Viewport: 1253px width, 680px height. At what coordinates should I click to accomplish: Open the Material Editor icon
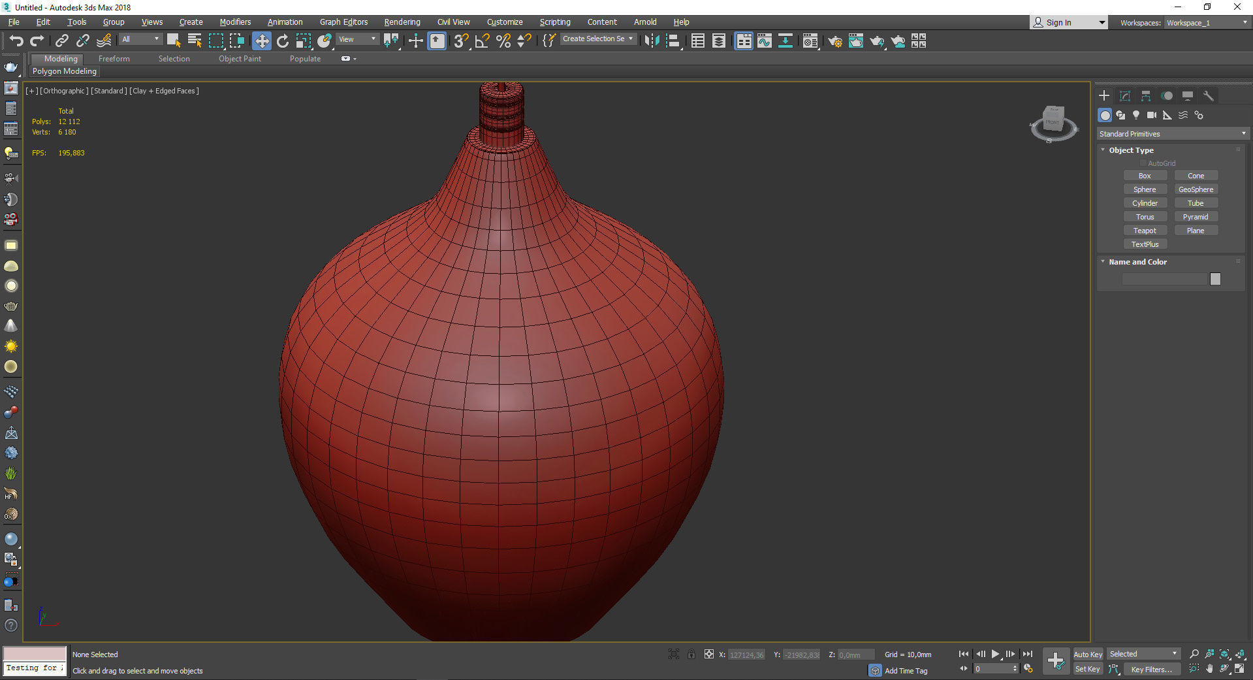point(810,41)
